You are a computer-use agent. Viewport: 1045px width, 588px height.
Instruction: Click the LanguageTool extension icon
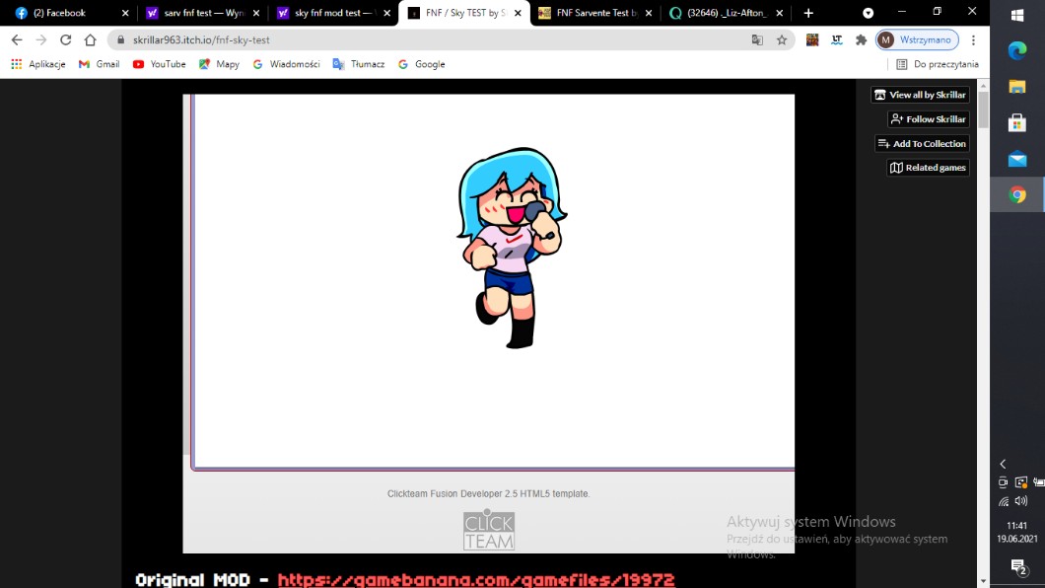pos(837,40)
